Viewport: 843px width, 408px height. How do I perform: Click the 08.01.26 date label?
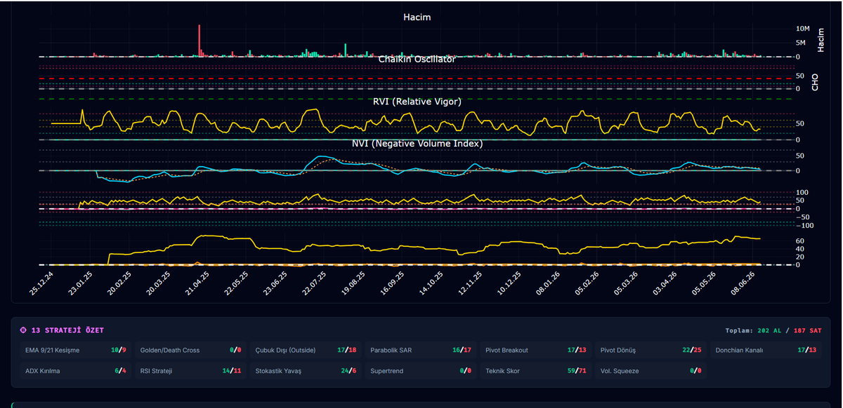point(549,284)
